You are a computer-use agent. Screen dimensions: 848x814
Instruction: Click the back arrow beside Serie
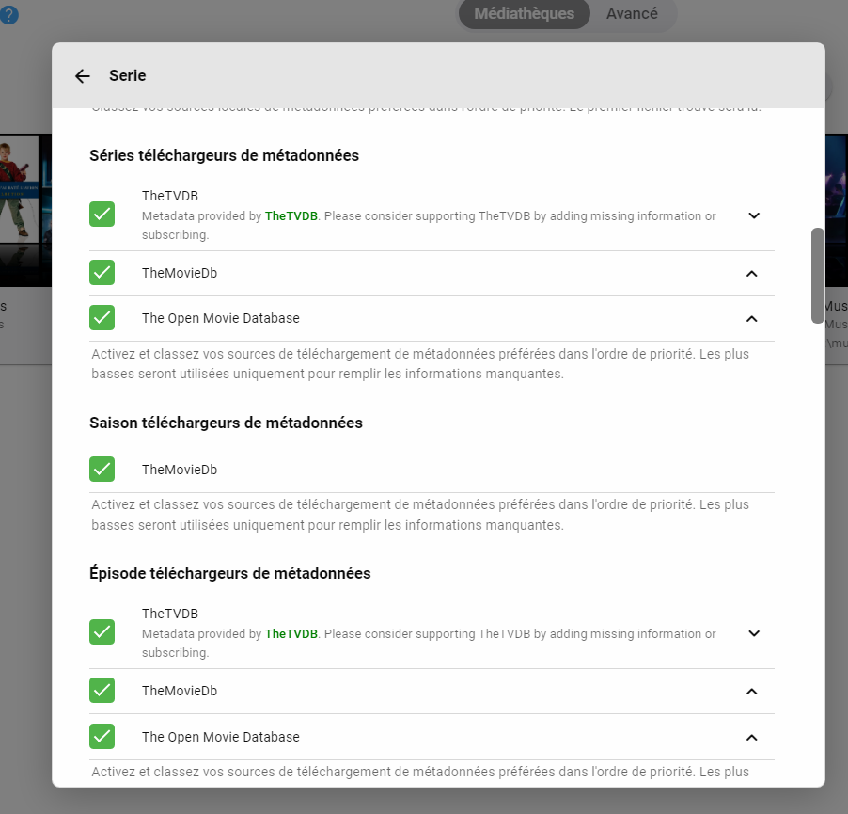[83, 76]
